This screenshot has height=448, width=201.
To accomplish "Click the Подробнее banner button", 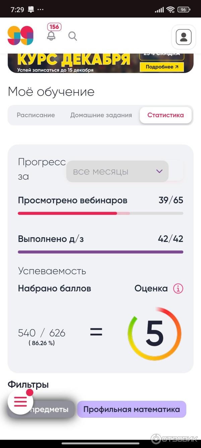I will coord(162,67).
